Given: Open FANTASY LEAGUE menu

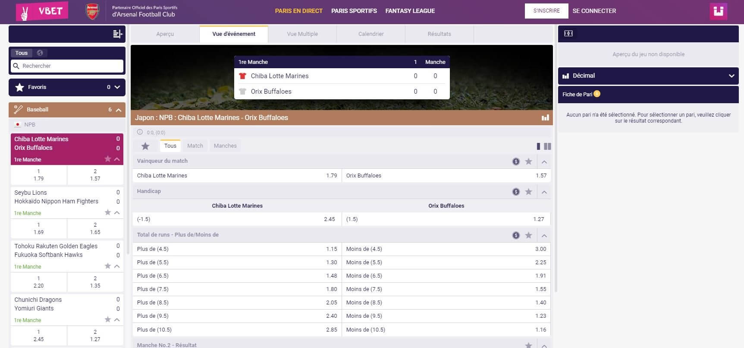Looking at the screenshot, I should coord(410,11).
